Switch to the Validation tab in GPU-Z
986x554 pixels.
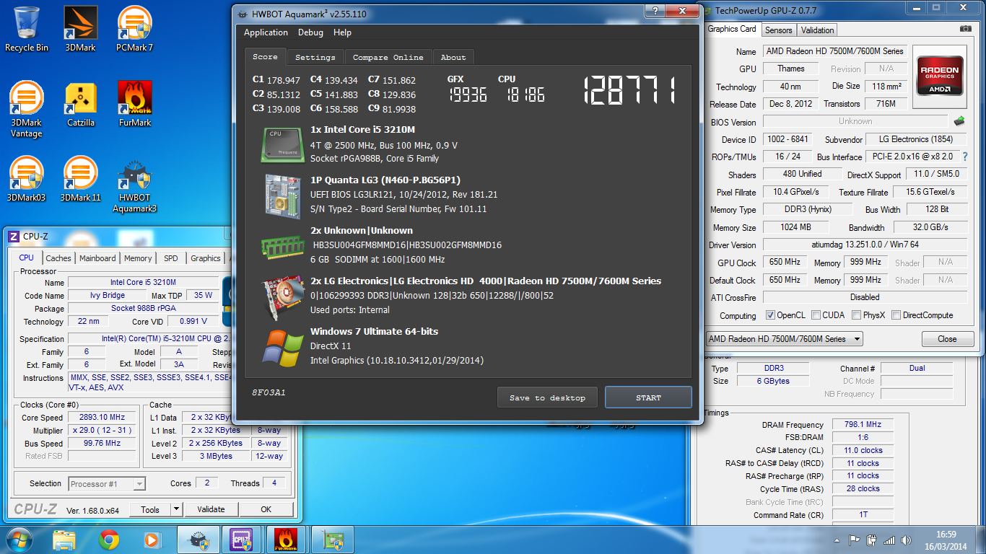(817, 30)
